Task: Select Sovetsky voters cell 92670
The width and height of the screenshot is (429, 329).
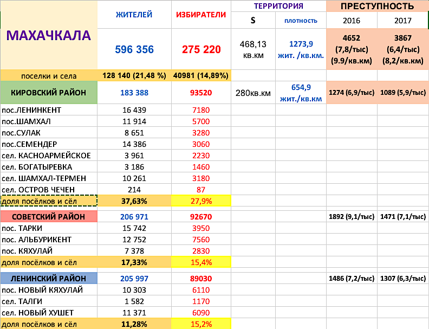Action: pos(201,216)
